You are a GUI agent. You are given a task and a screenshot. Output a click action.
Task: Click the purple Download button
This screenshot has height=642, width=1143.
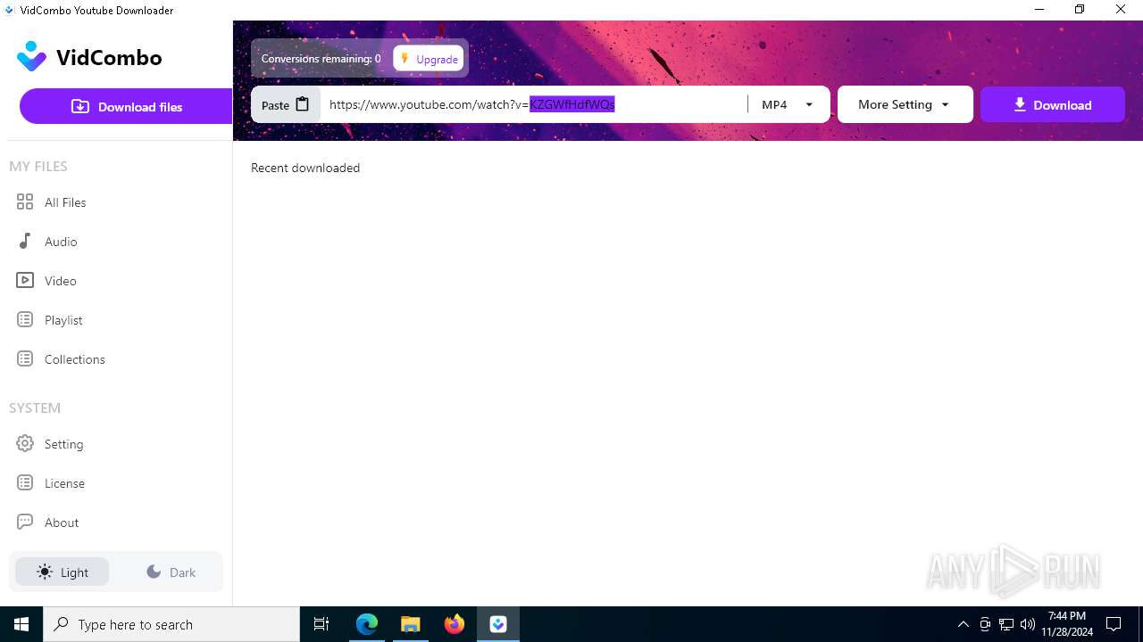tap(1052, 104)
